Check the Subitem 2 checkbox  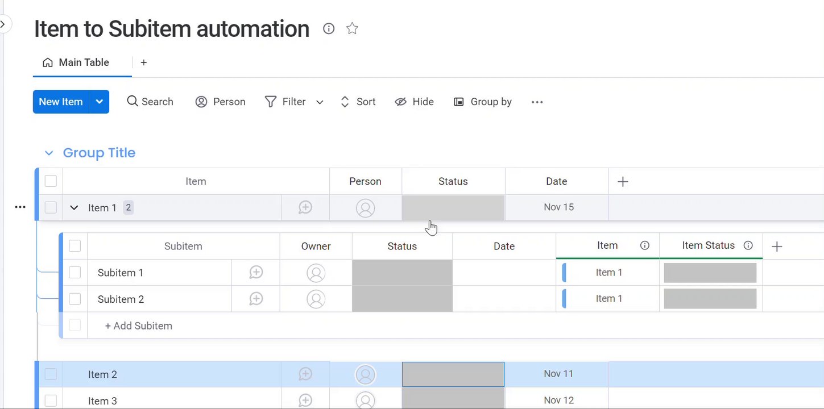(x=74, y=299)
